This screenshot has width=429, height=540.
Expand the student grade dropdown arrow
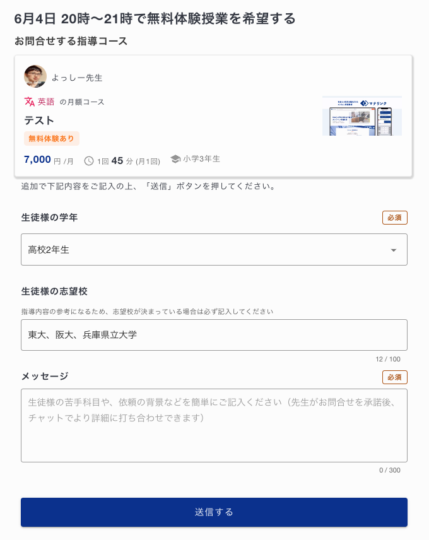[394, 250]
